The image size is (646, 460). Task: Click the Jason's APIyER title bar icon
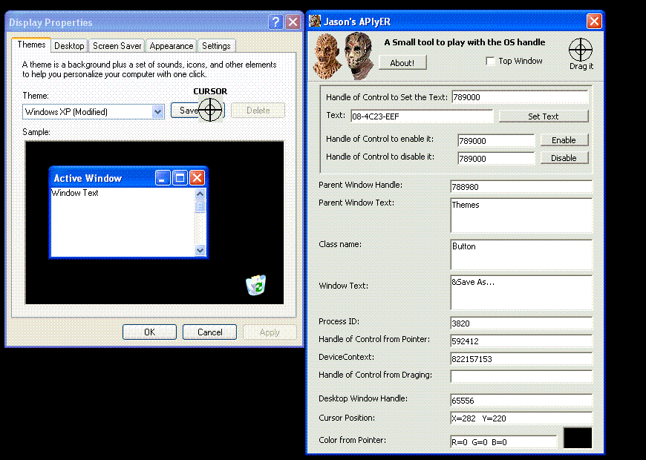coord(315,22)
